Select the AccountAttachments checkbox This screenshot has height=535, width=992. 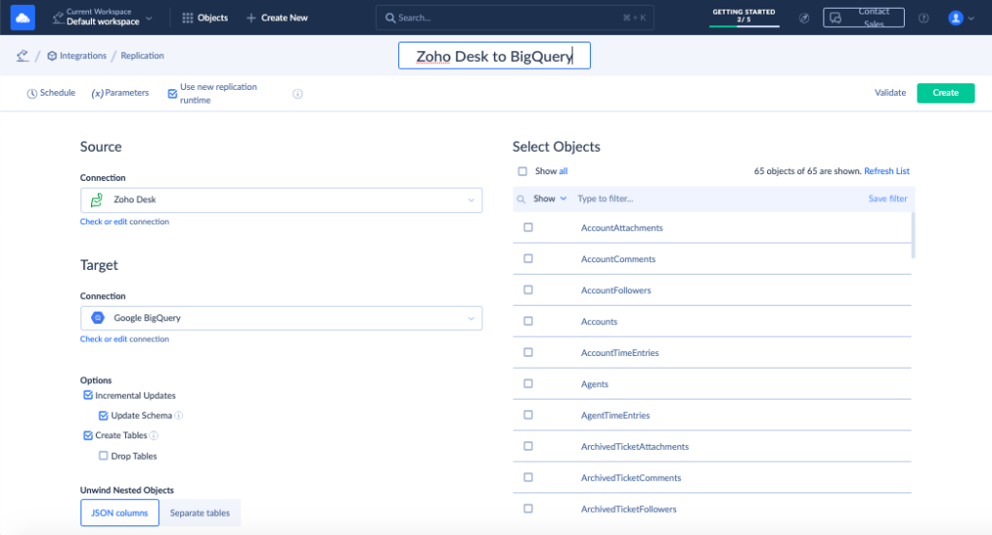pyautogui.click(x=528, y=227)
